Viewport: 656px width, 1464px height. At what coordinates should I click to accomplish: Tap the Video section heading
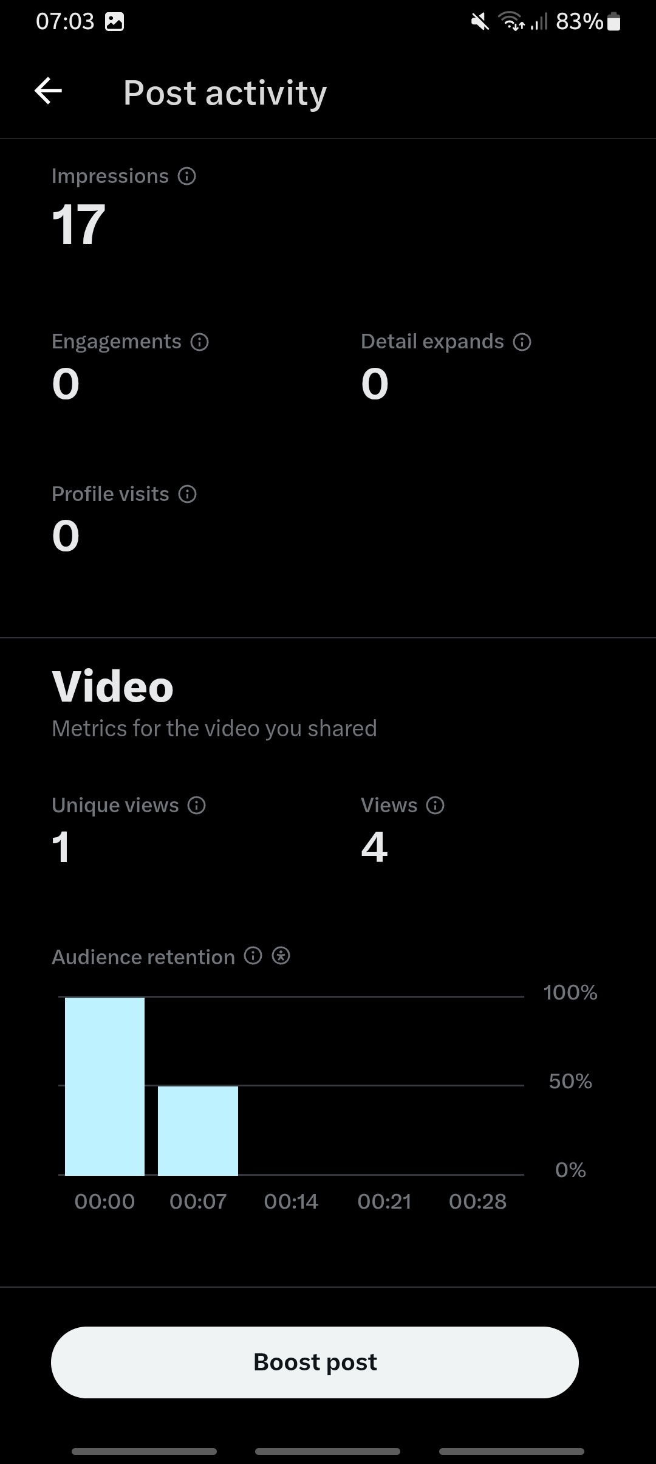coord(113,687)
